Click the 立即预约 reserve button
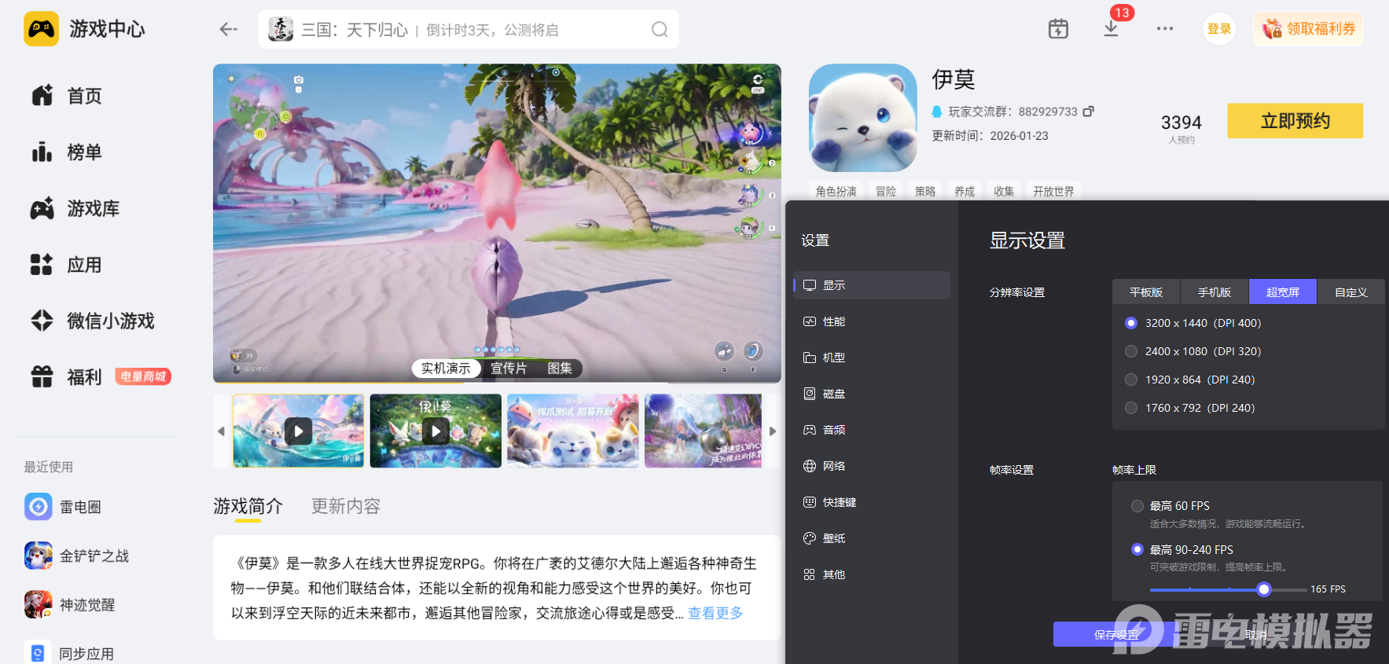1389x664 pixels. 1295,121
